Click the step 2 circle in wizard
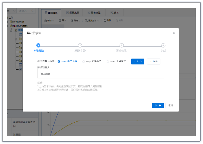Image resolution: width=203 pixels, height=144 pixels. pyautogui.click(x=80, y=45)
